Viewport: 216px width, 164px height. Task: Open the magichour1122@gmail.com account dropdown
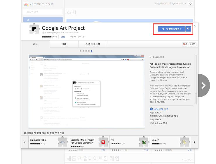(171, 3)
